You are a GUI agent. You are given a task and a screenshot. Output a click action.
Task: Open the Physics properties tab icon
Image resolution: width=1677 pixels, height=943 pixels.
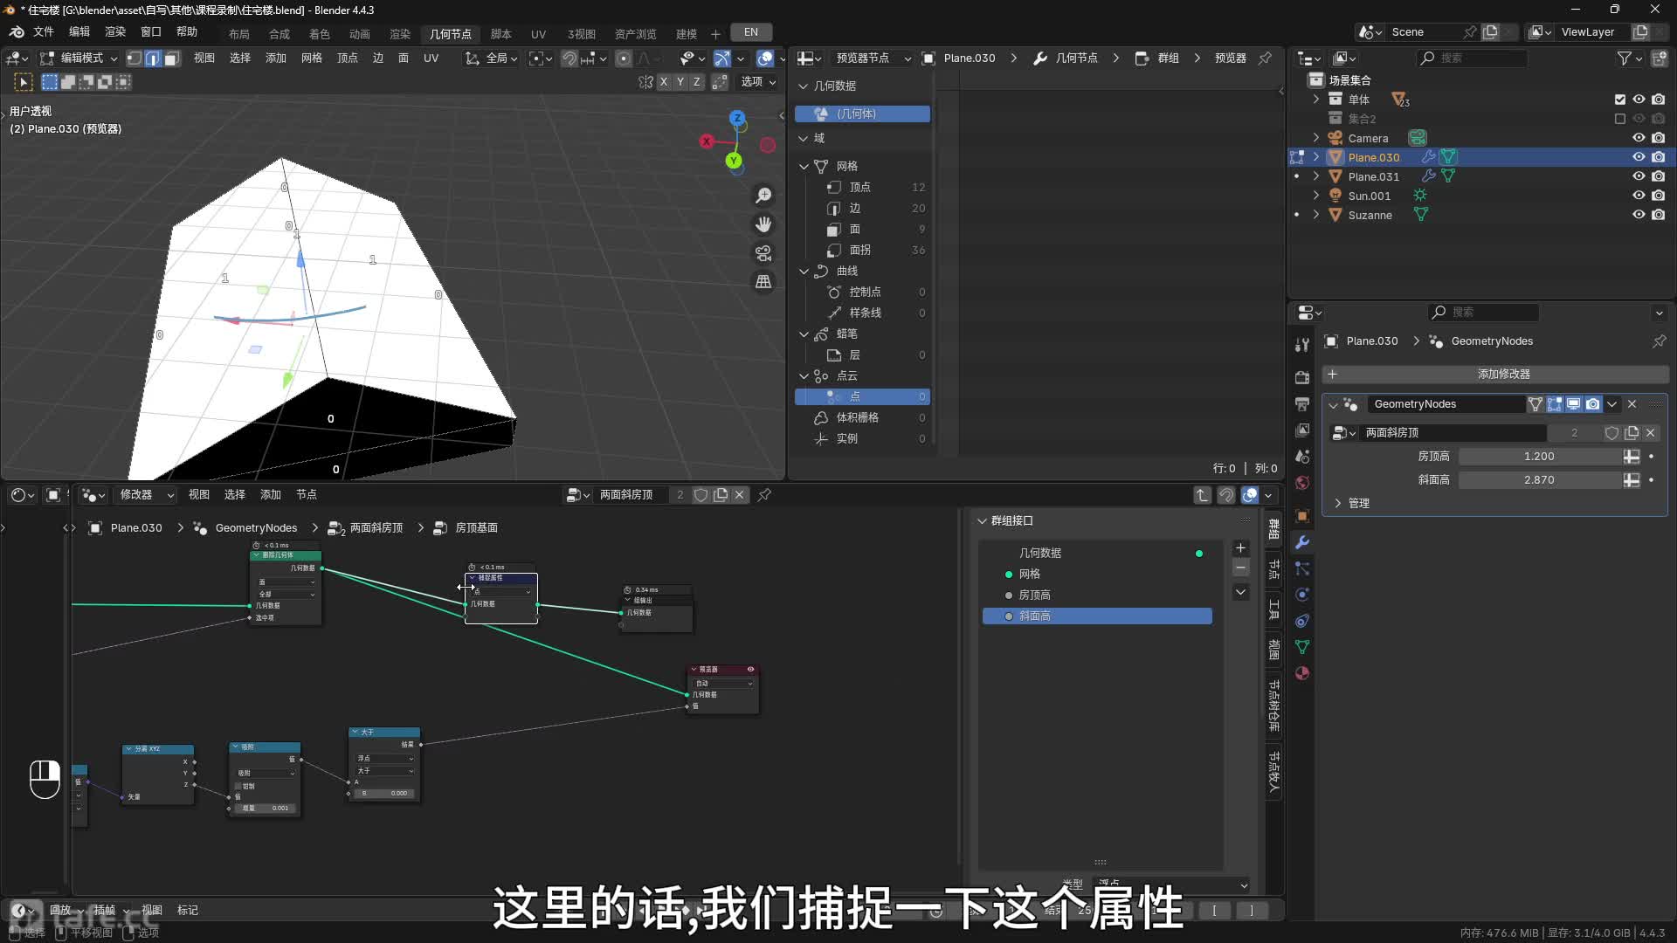point(1302,595)
